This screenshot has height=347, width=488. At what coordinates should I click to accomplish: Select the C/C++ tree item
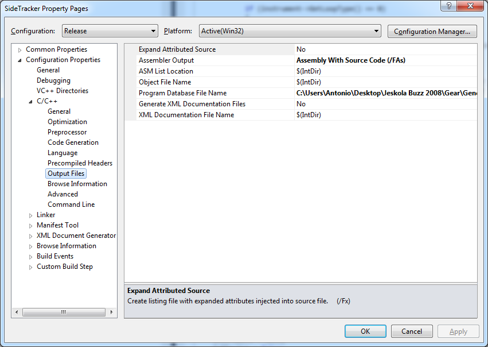[x=47, y=101]
